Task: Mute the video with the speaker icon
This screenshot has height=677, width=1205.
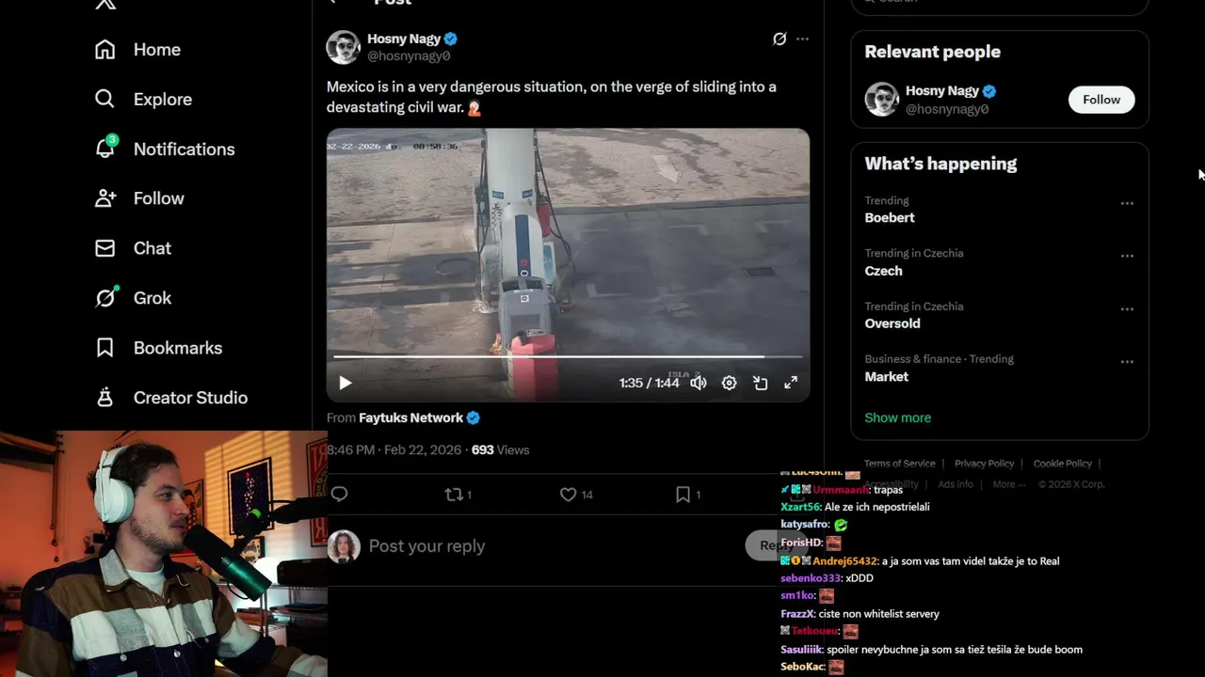Action: [698, 383]
